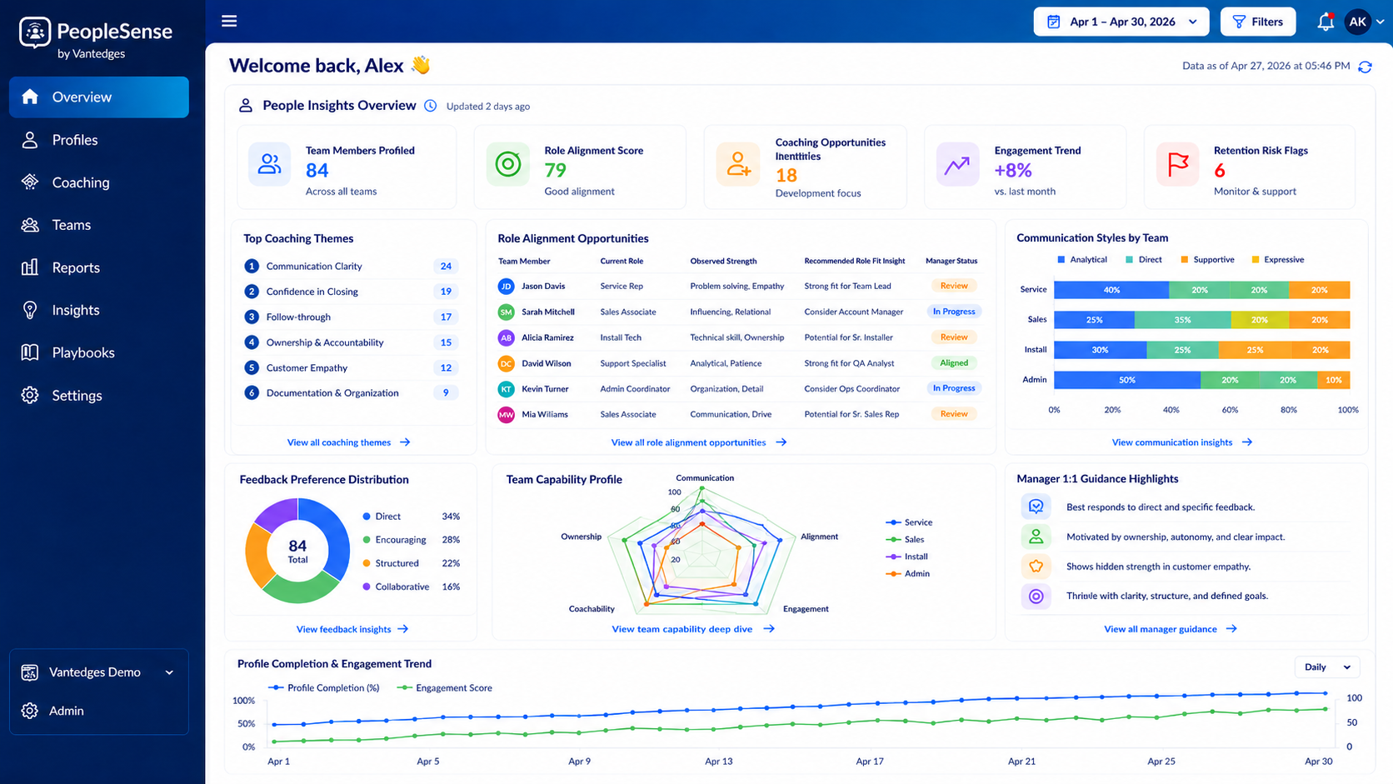Click the Team Members Profiled people icon

click(x=269, y=163)
